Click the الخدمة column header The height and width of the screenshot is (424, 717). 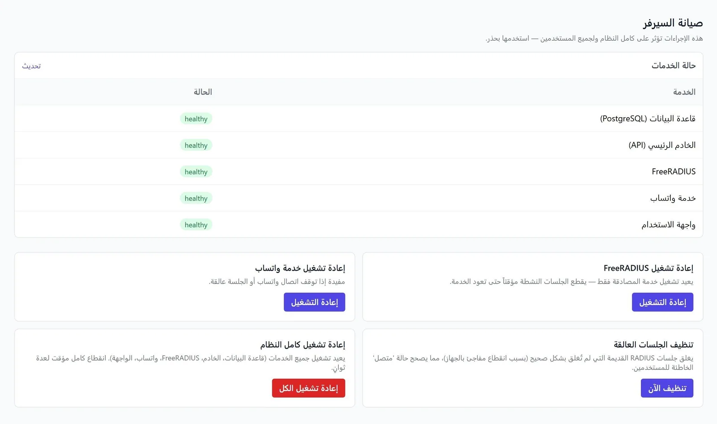coord(684,92)
